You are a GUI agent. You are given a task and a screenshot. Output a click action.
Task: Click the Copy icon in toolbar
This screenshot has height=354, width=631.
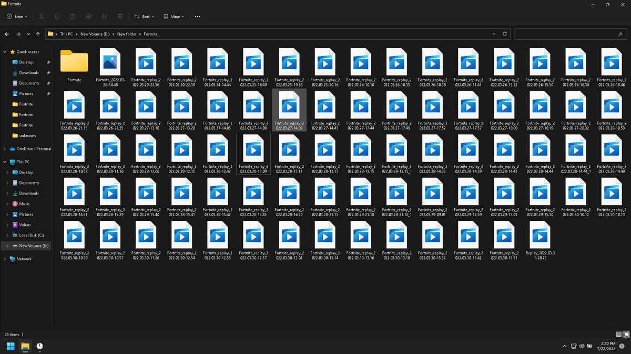coord(57,16)
